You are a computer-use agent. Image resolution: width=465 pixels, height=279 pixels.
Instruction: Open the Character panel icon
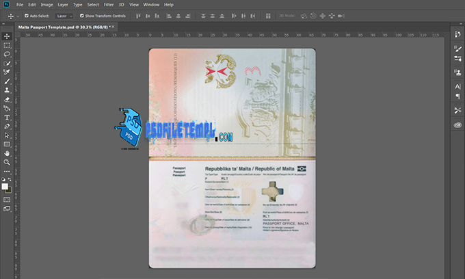[x=457, y=87]
